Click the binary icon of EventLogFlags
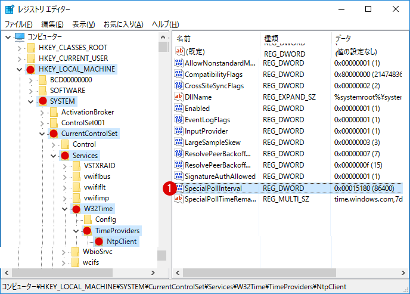This screenshot has height=294, width=410. point(179,119)
